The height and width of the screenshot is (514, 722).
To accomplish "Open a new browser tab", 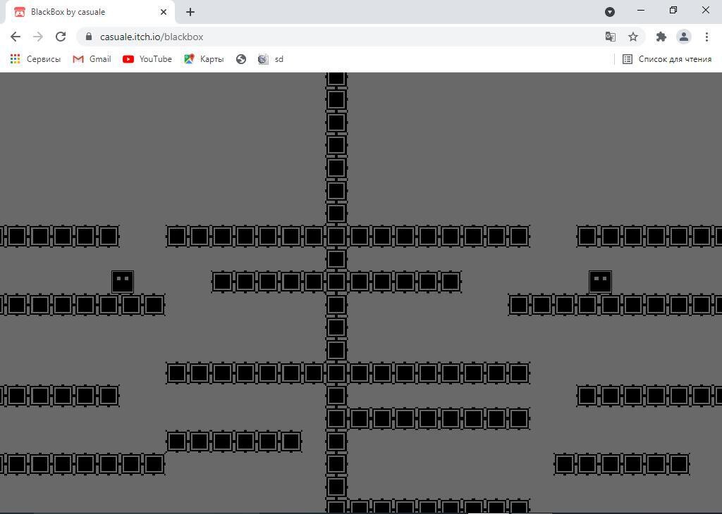I will (x=190, y=12).
